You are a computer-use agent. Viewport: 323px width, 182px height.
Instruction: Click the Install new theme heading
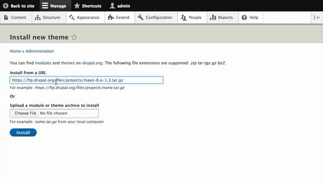39,37
